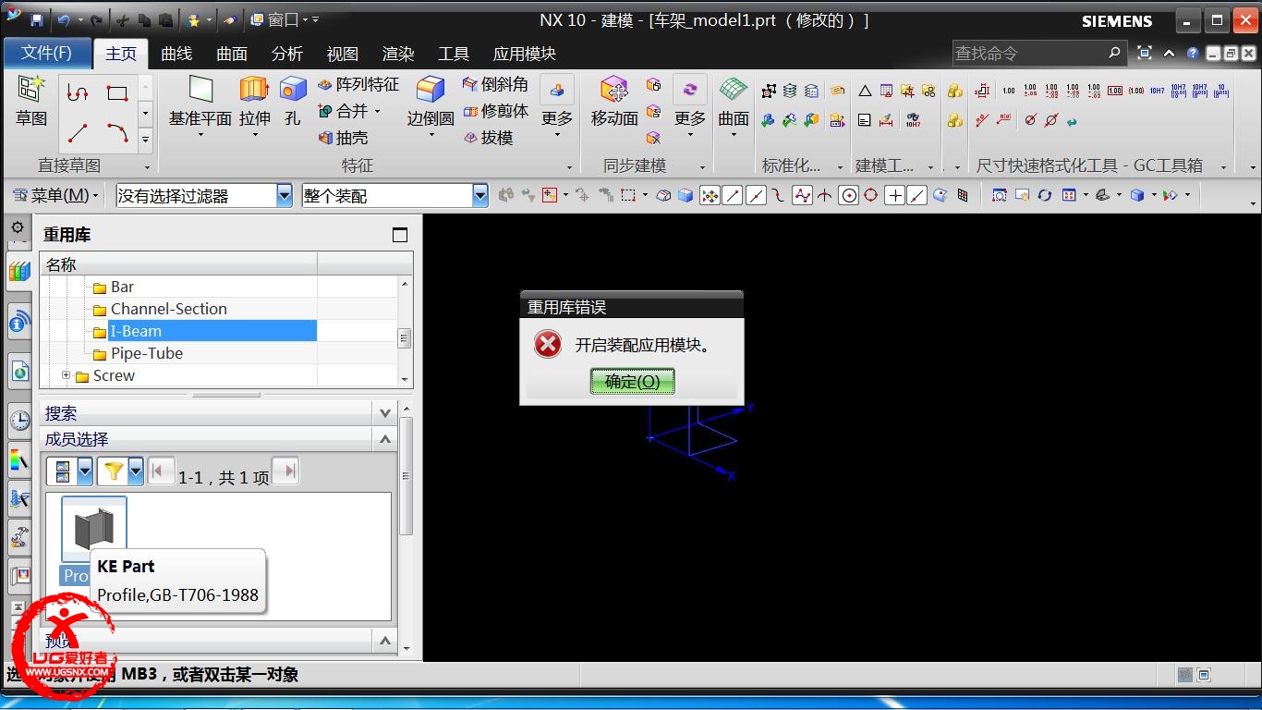Select the rectangle sketch icon
This screenshot has width=1262, height=710.
[117, 93]
